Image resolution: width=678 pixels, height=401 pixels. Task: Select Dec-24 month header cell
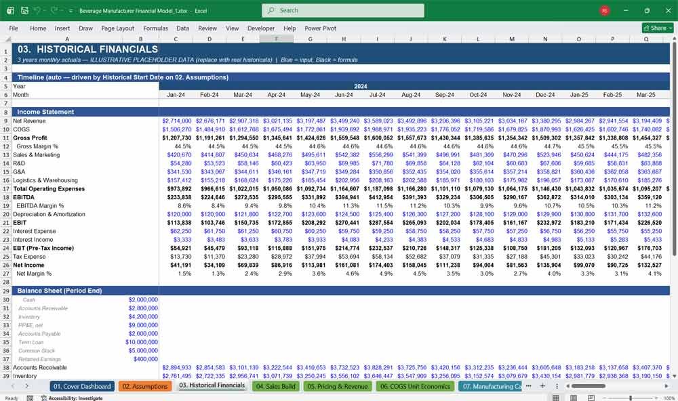(x=545, y=95)
